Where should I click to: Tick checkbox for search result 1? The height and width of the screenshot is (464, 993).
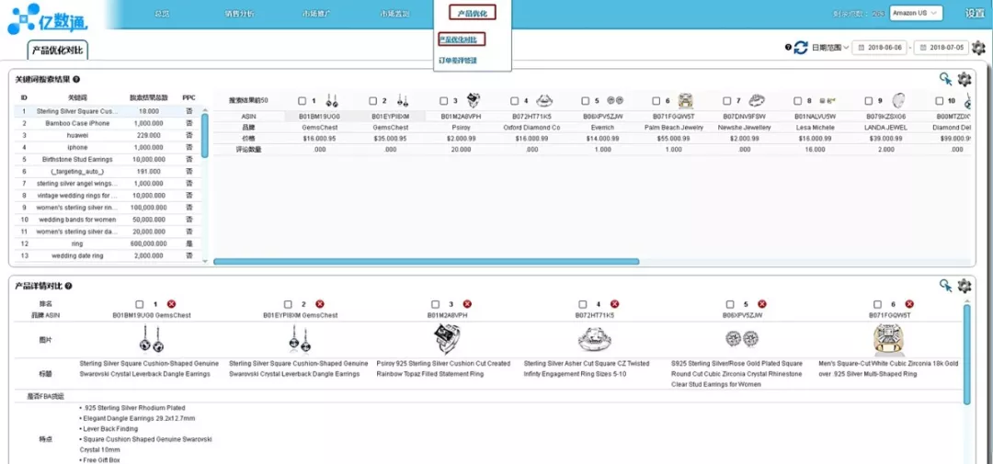(x=302, y=101)
